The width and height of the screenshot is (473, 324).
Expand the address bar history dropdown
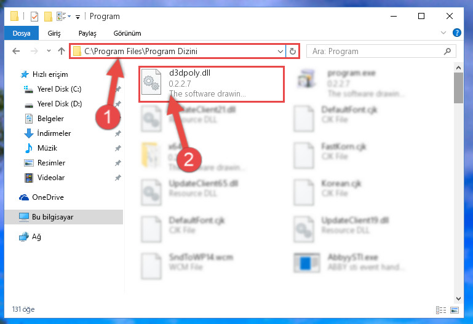pyautogui.click(x=280, y=51)
